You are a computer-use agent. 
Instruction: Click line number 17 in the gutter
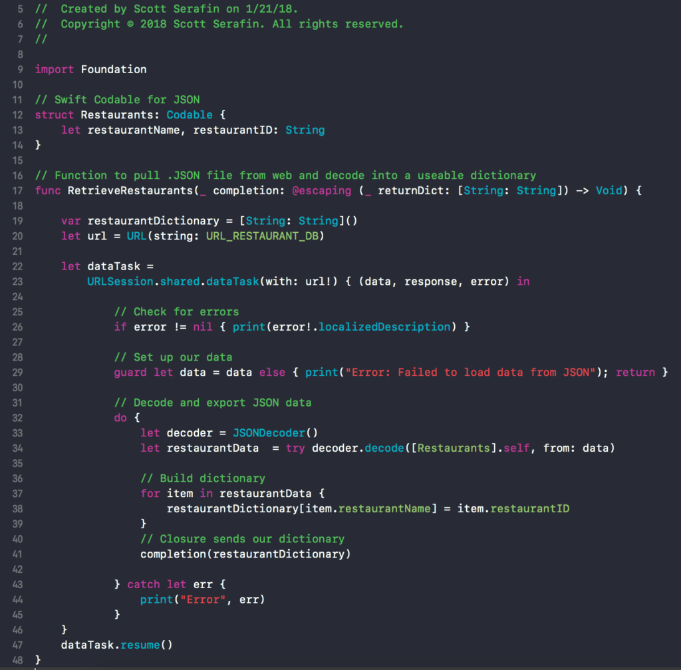point(17,190)
